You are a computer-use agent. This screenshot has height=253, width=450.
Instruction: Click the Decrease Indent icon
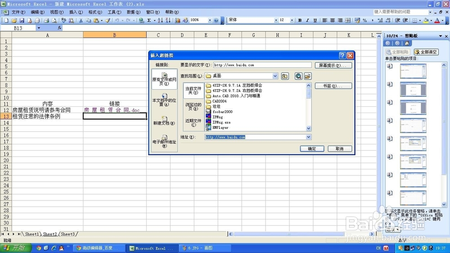click(x=397, y=20)
